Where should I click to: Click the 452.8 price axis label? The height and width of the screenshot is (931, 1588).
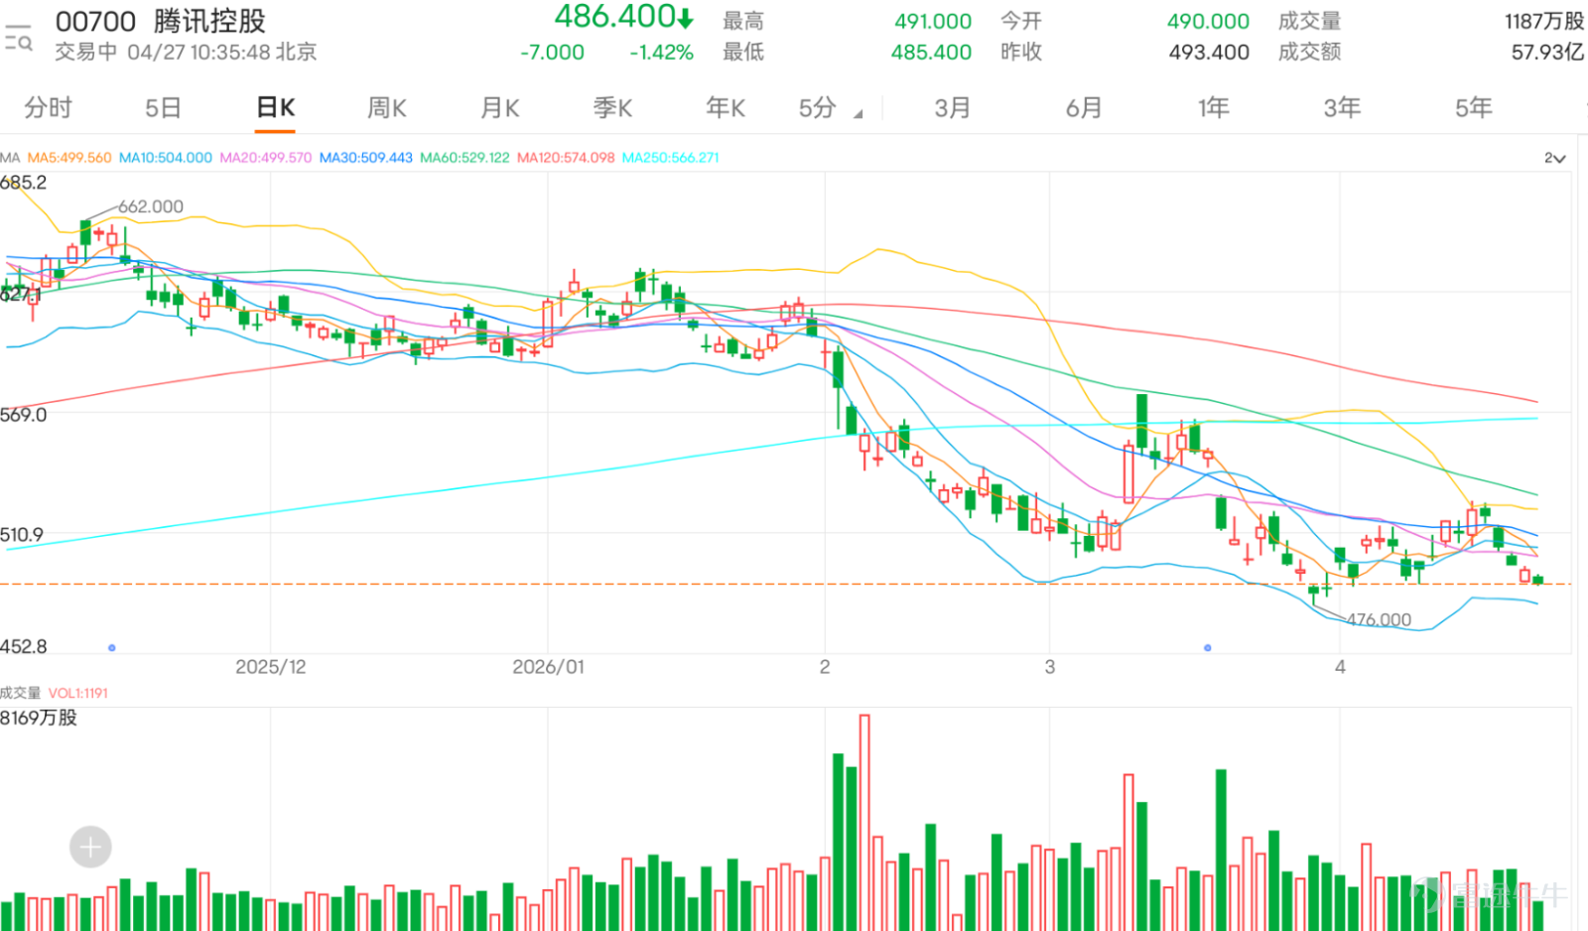coord(24,647)
